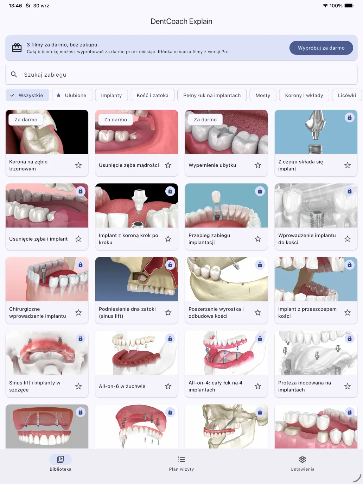The height and width of the screenshot is (484, 363).
Task: Play the Usunięcie zęba mądrości thumbnail
Action: (x=137, y=132)
